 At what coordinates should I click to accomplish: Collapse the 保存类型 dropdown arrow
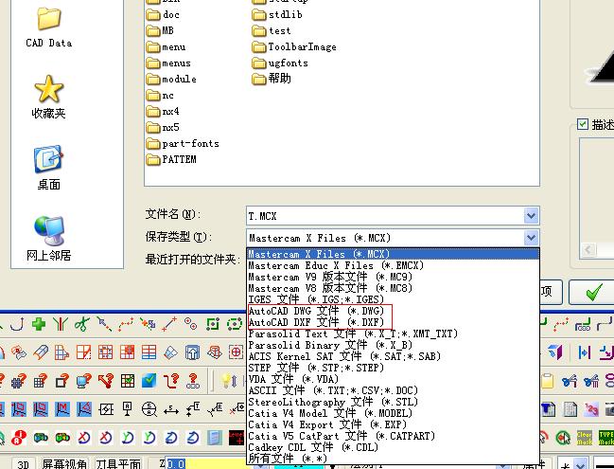click(x=531, y=238)
